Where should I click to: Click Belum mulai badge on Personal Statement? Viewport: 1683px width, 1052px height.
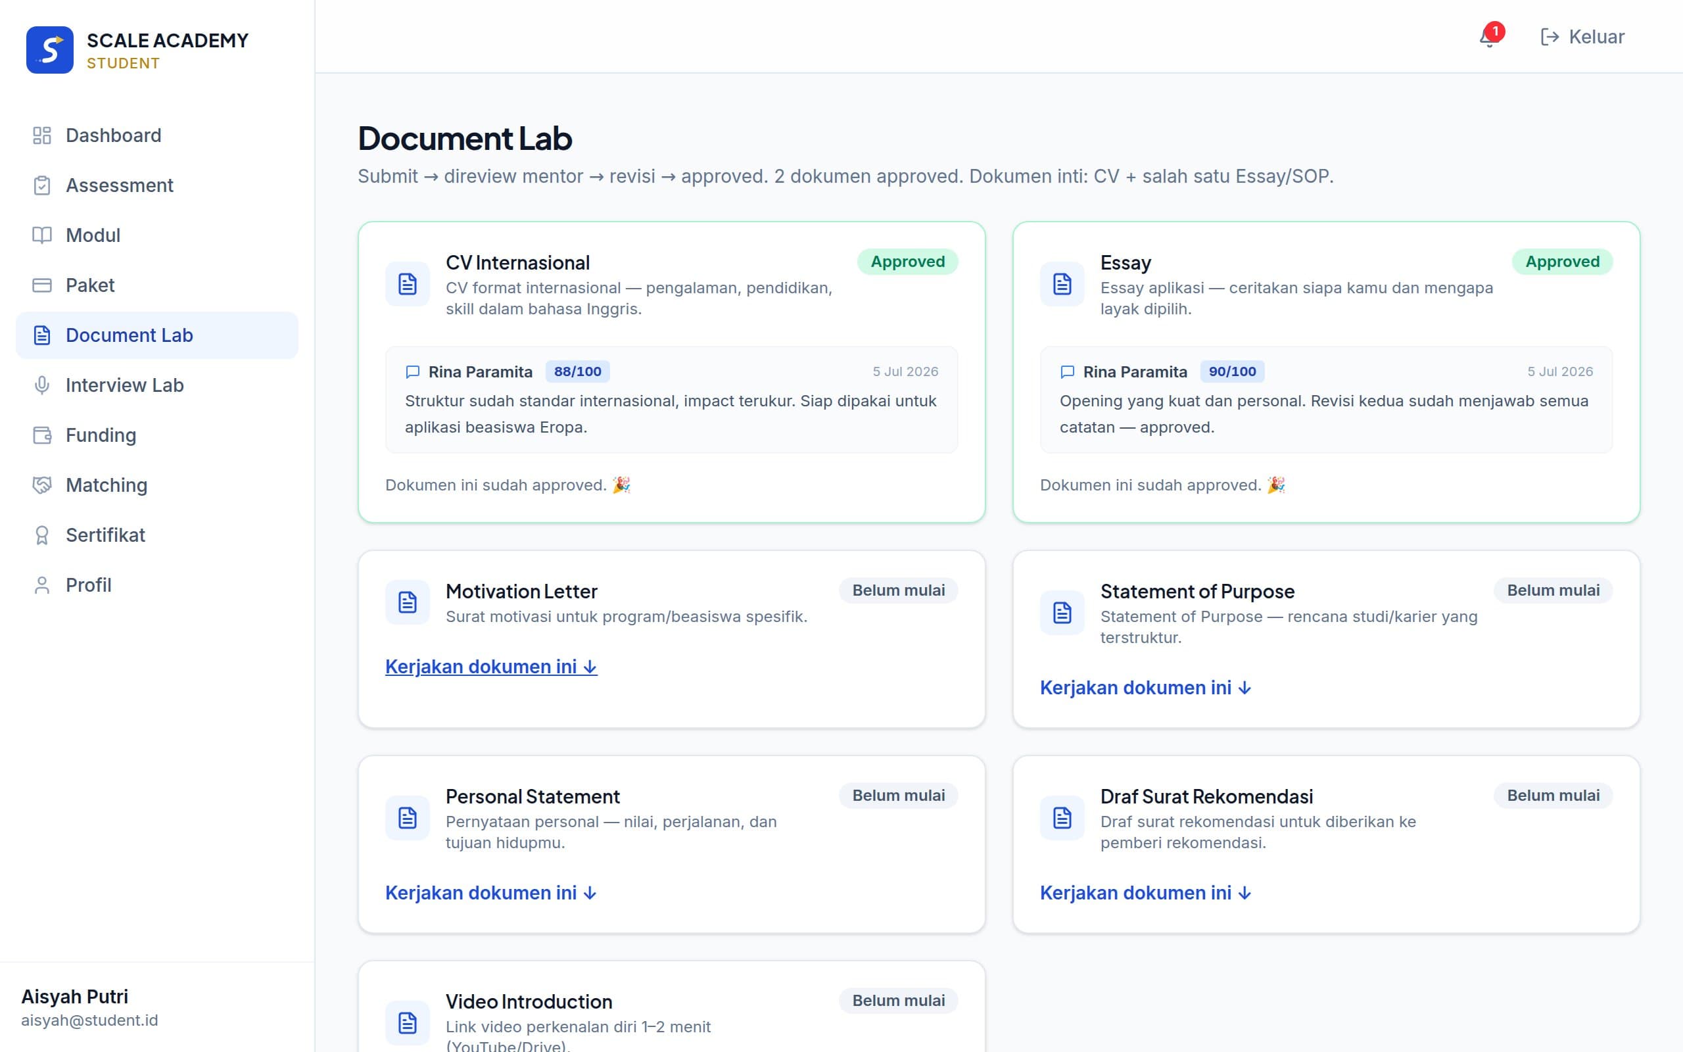tap(899, 796)
